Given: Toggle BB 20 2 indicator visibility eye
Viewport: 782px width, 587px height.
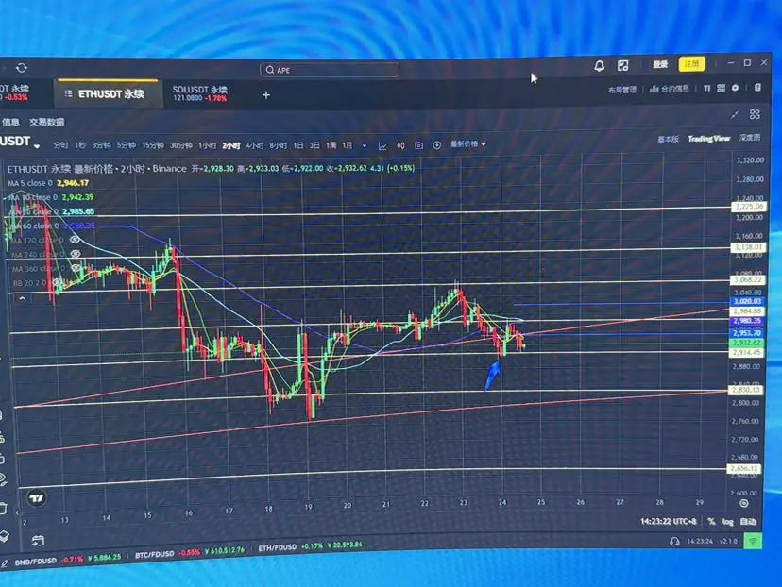Looking at the screenshot, I should tap(57, 282).
